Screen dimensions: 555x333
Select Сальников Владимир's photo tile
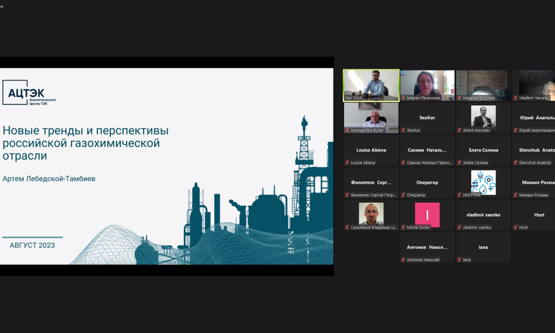371,214
